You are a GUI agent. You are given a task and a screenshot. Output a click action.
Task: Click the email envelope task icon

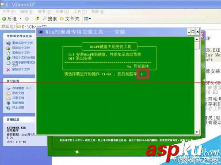click(x=8, y=63)
